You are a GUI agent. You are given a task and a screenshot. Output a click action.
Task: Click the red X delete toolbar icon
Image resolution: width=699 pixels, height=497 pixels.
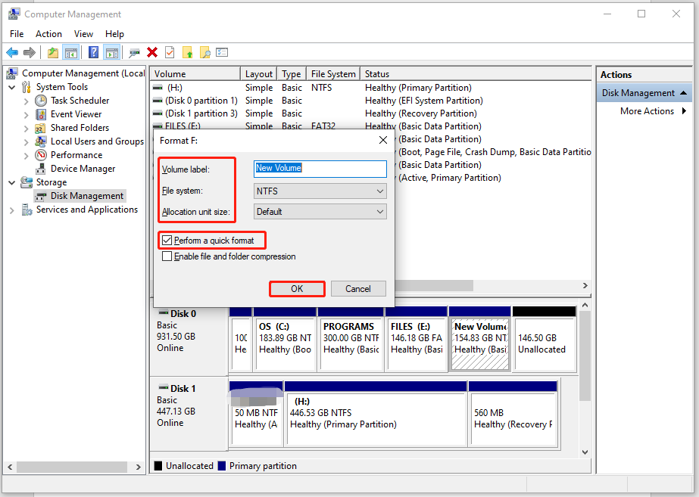(152, 52)
